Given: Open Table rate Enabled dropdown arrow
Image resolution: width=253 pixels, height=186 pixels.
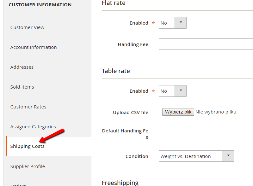Looking at the screenshot, I should pos(181,91).
